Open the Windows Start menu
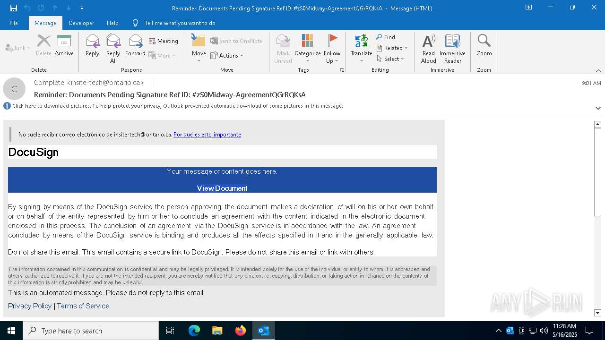605x340 pixels. (x=11, y=331)
